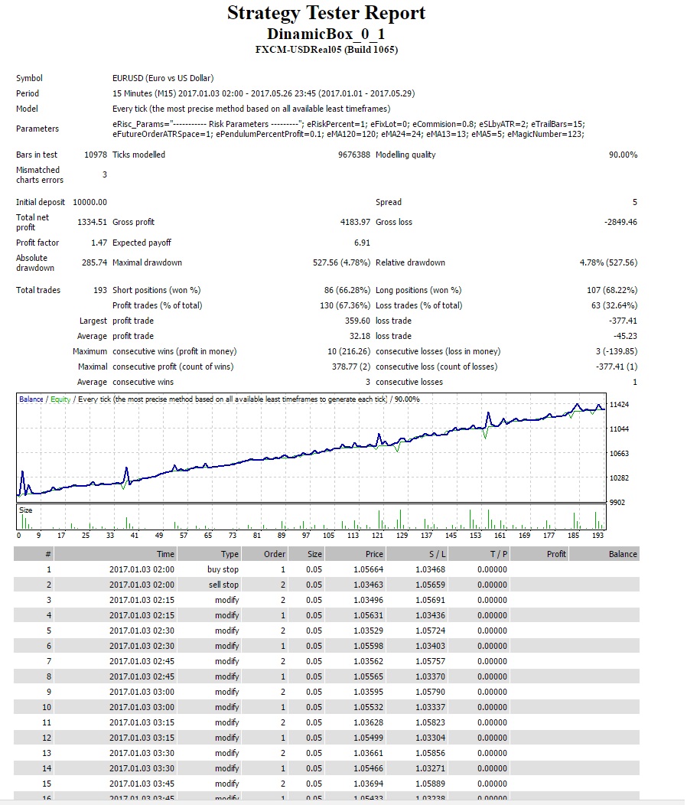Select the Gross profit value 4183.97
Screen dimensions: 687x805
[x=355, y=223]
